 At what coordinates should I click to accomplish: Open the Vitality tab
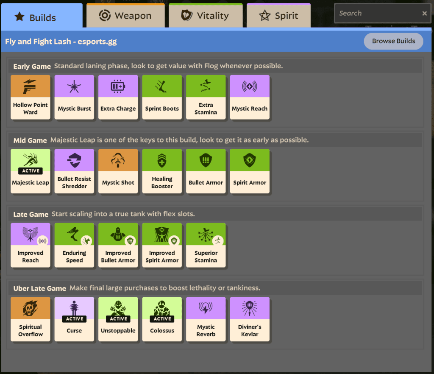click(206, 16)
